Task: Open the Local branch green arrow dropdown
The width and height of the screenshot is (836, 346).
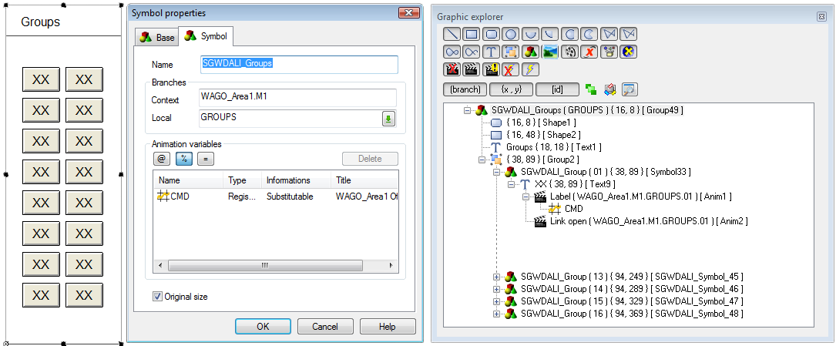Action: click(x=389, y=118)
